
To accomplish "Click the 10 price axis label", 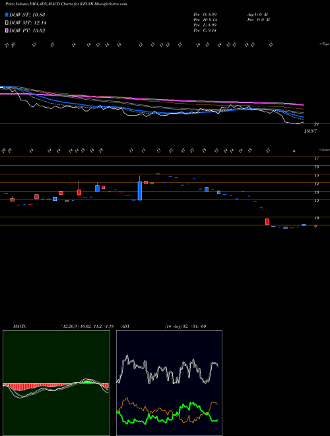I will click(316, 218).
